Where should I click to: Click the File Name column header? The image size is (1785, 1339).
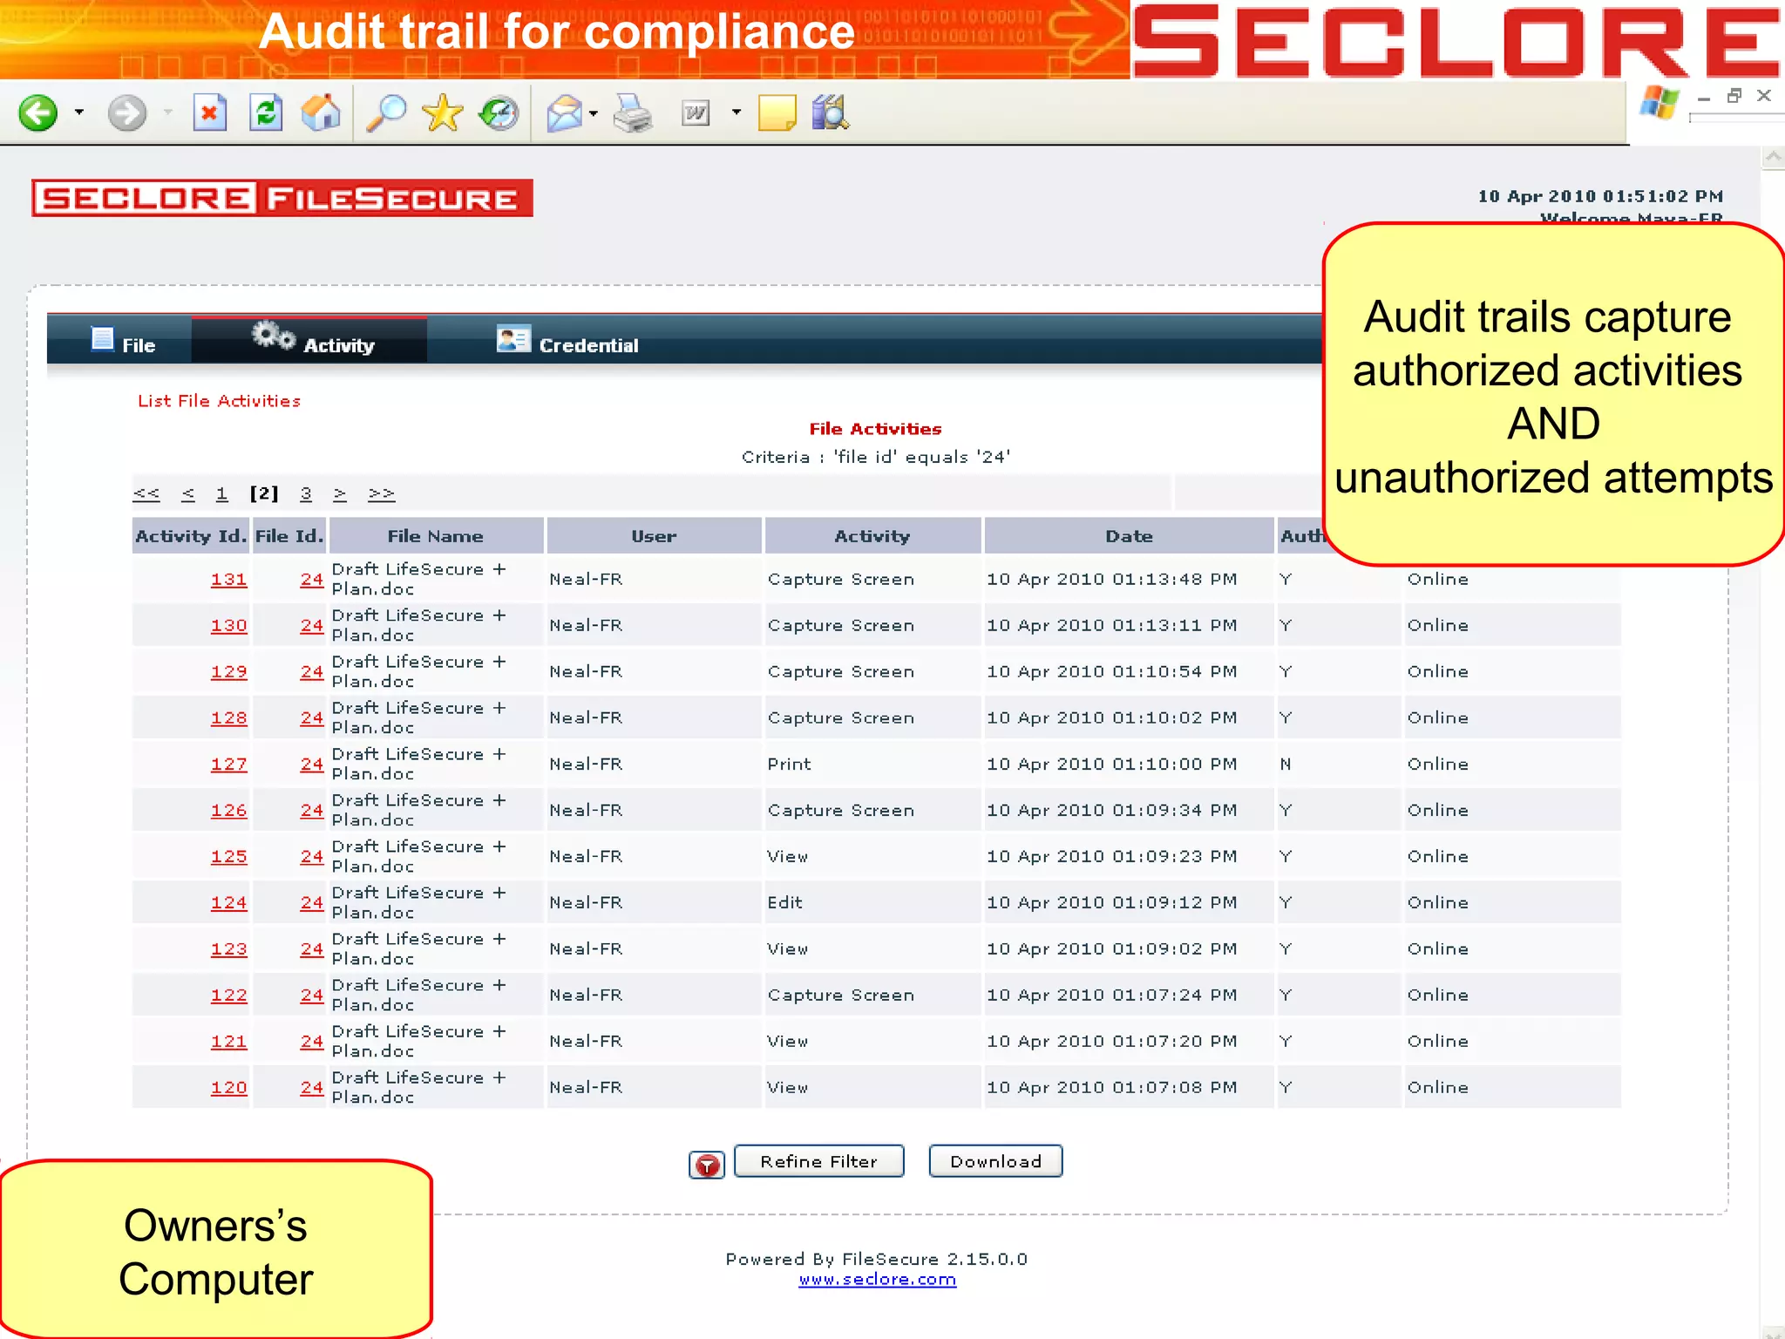pyautogui.click(x=436, y=536)
